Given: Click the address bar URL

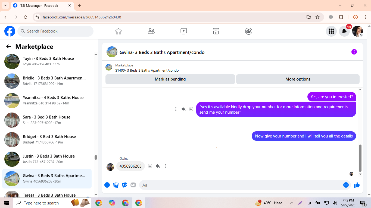Looking at the screenshot, I should 82,17.
